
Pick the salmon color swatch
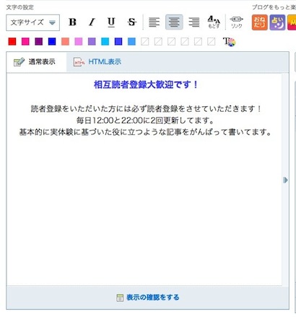point(65,42)
